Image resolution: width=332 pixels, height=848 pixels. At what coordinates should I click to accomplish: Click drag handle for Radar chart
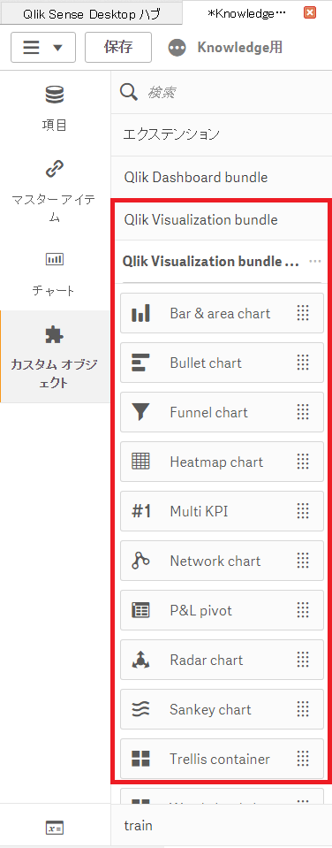(303, 660)
